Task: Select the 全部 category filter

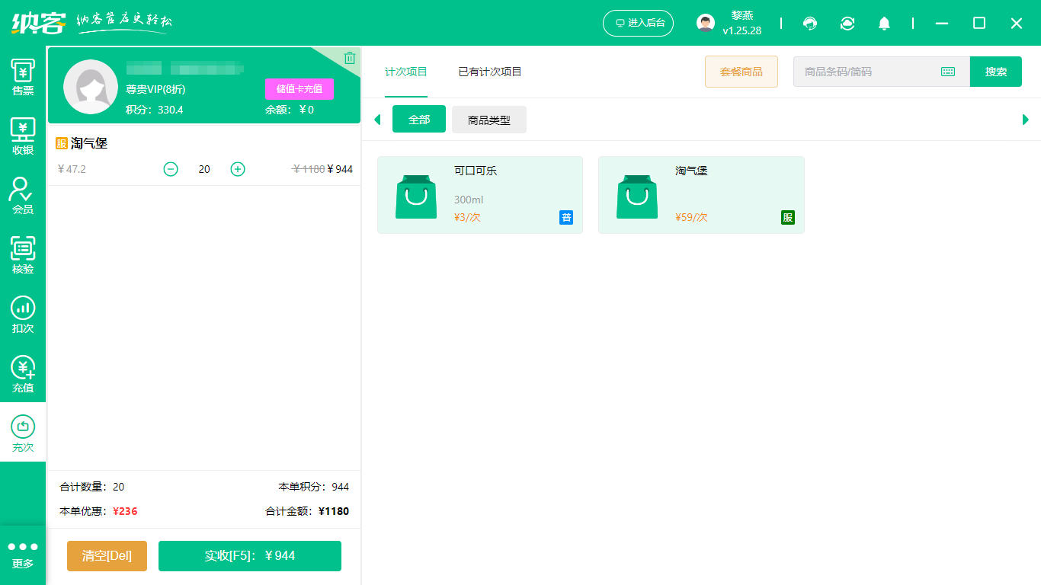Action: [x=419, y=119]
